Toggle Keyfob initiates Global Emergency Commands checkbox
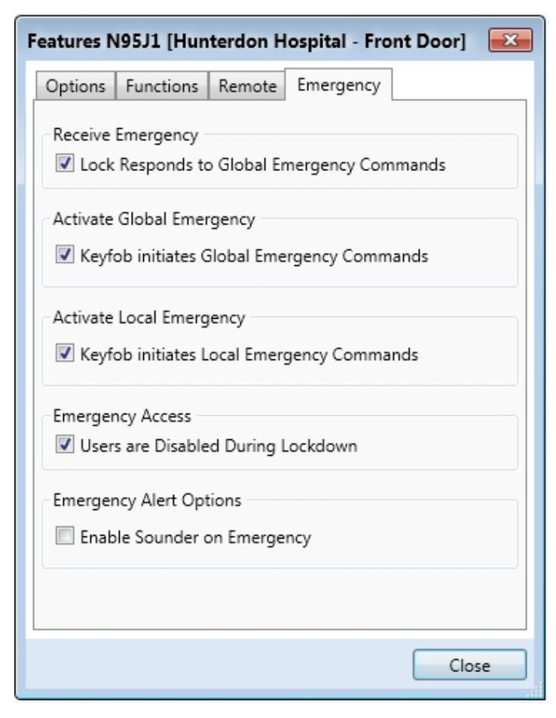This screenshot has height=718, width=556. pyautogui.click(x=65, y=255)
